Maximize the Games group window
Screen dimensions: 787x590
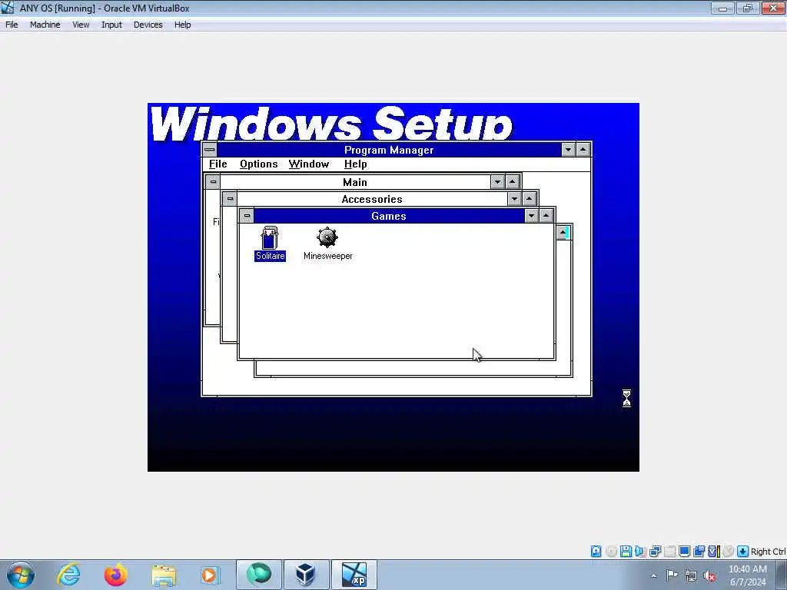546,216
